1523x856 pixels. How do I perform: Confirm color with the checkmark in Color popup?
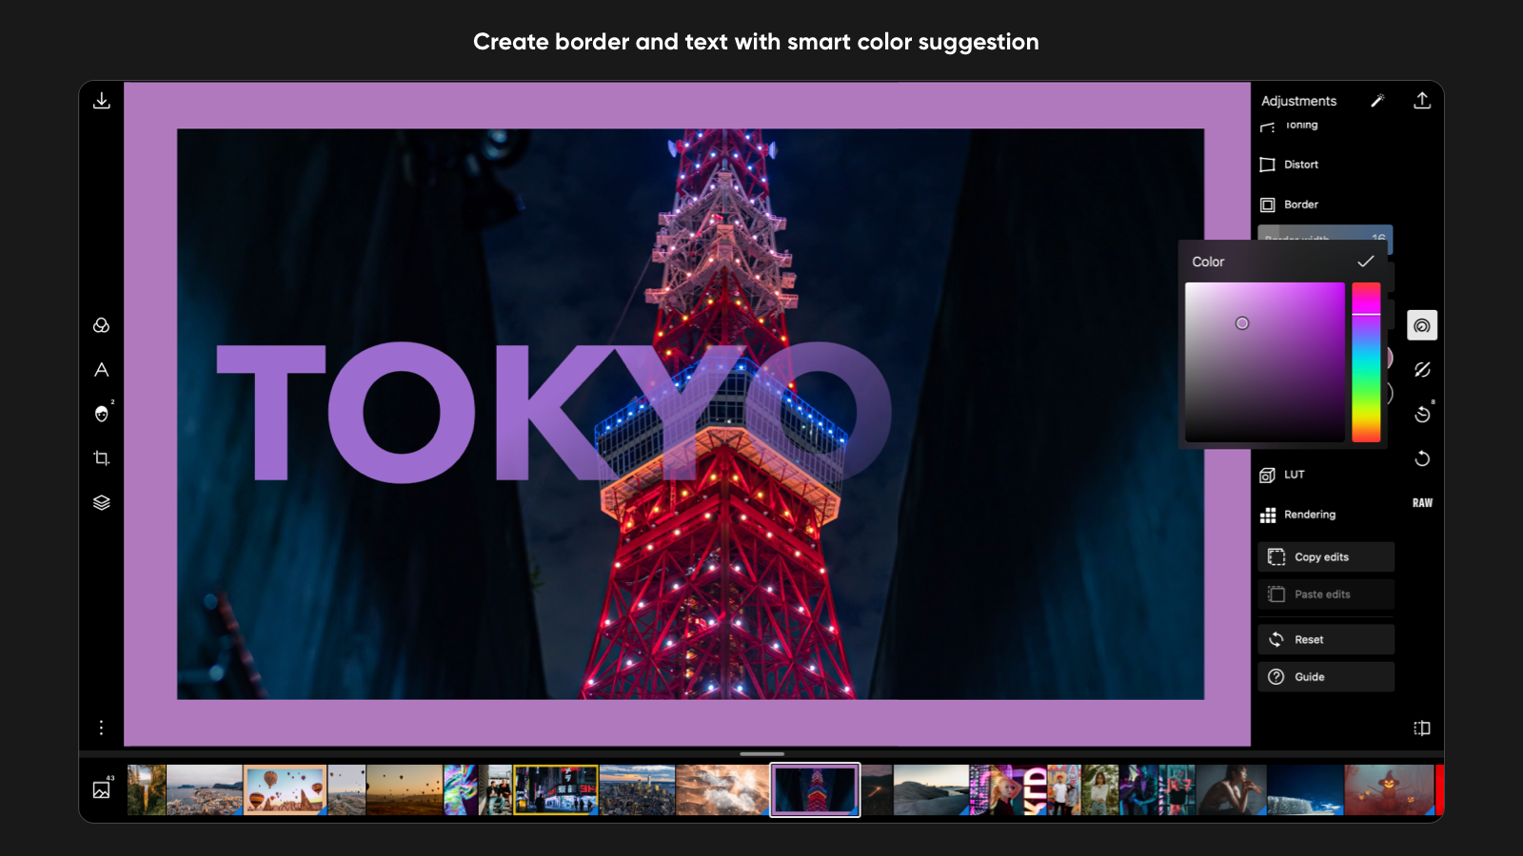point(1365,262)
